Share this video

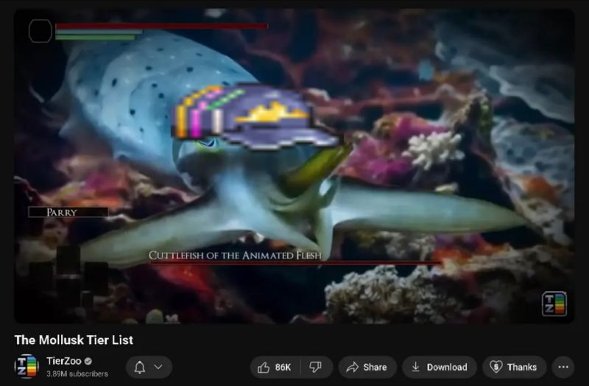(367, 367)
